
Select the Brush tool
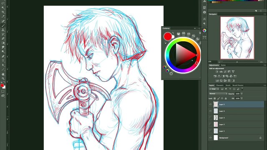pos(3,25)
